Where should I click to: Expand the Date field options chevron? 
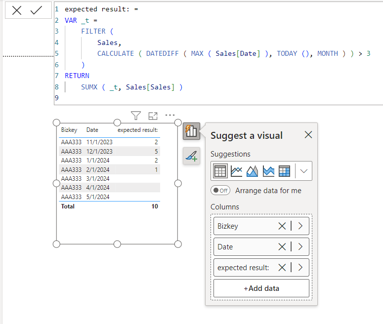tap(300, 247)
